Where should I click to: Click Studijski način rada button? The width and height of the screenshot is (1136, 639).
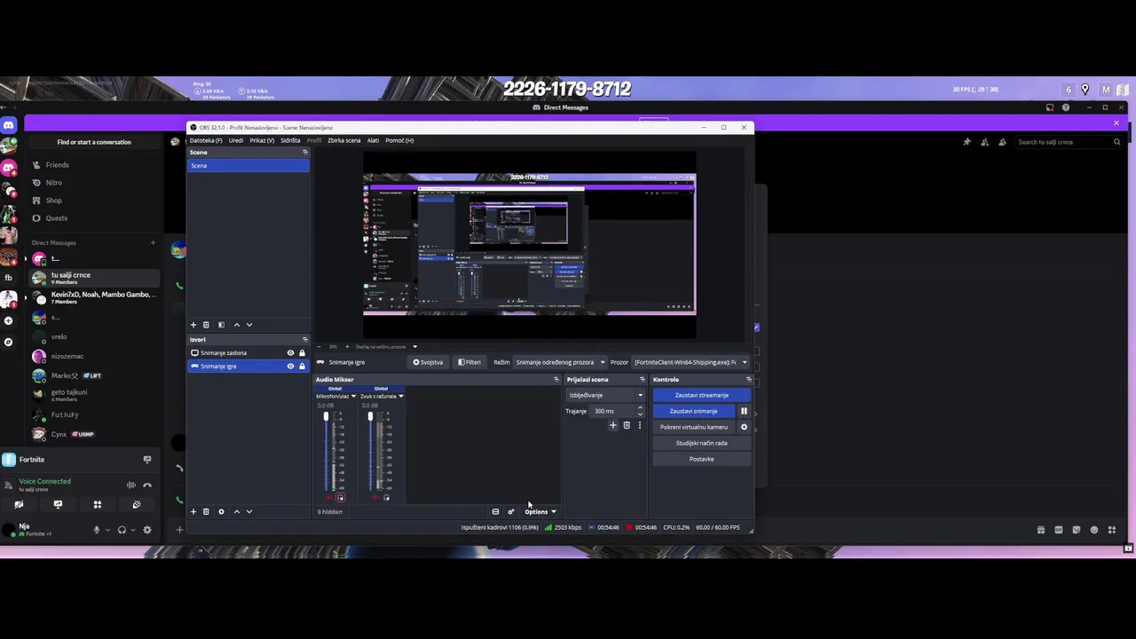click(701, 443)
